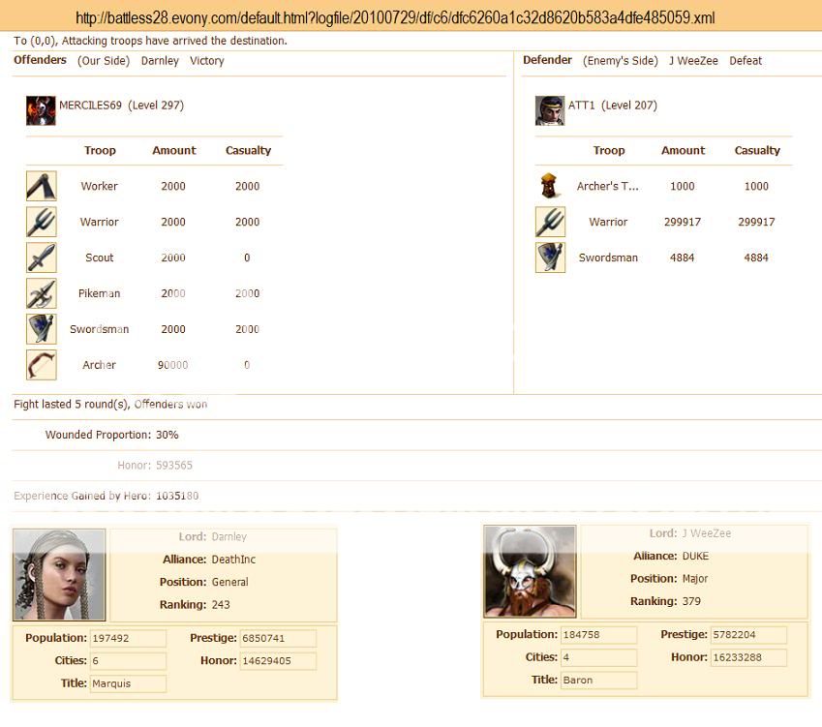Image resolution: width=822 pixels, height=727 pixels.
Task: Click the Worker troop icon
Action: point(41,186)
